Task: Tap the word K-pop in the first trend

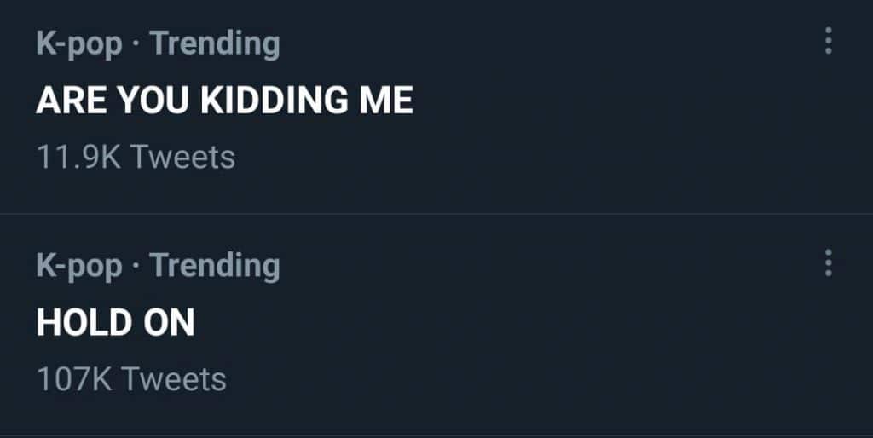Action: click(79, 44)
